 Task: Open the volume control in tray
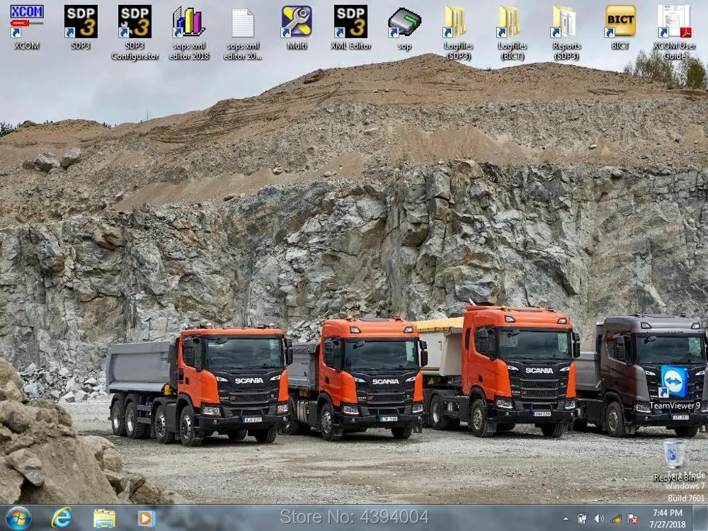[x=599, y=518]
